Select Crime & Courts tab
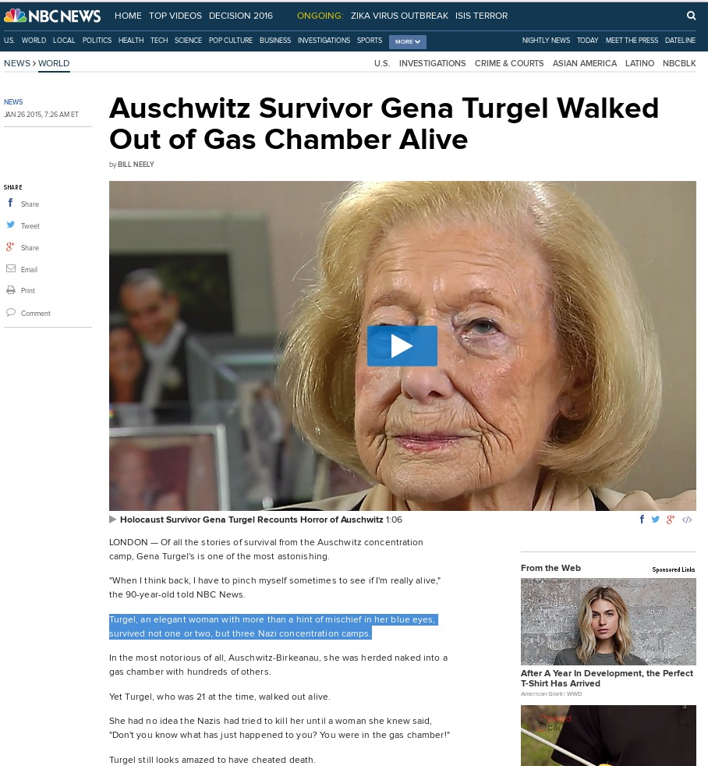708x766 pixels. point(509,63)
